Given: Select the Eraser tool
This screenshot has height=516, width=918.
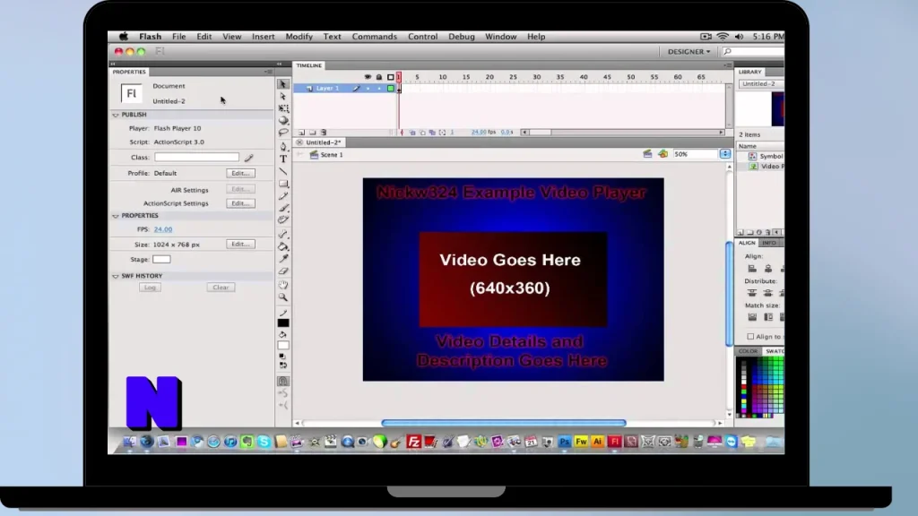Looking at the screenshot, I should click(x=283, y=271).
